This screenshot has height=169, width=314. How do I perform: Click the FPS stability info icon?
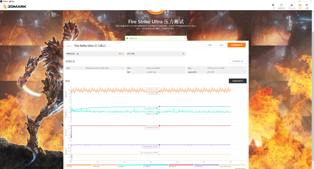tap(77, 54)
